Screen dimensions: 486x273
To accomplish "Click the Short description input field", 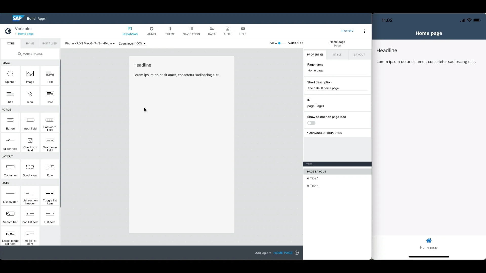I will click(x=337, y=88).
